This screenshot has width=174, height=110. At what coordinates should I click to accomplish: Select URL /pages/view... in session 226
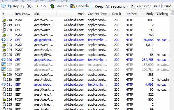[x=44, y=60]
